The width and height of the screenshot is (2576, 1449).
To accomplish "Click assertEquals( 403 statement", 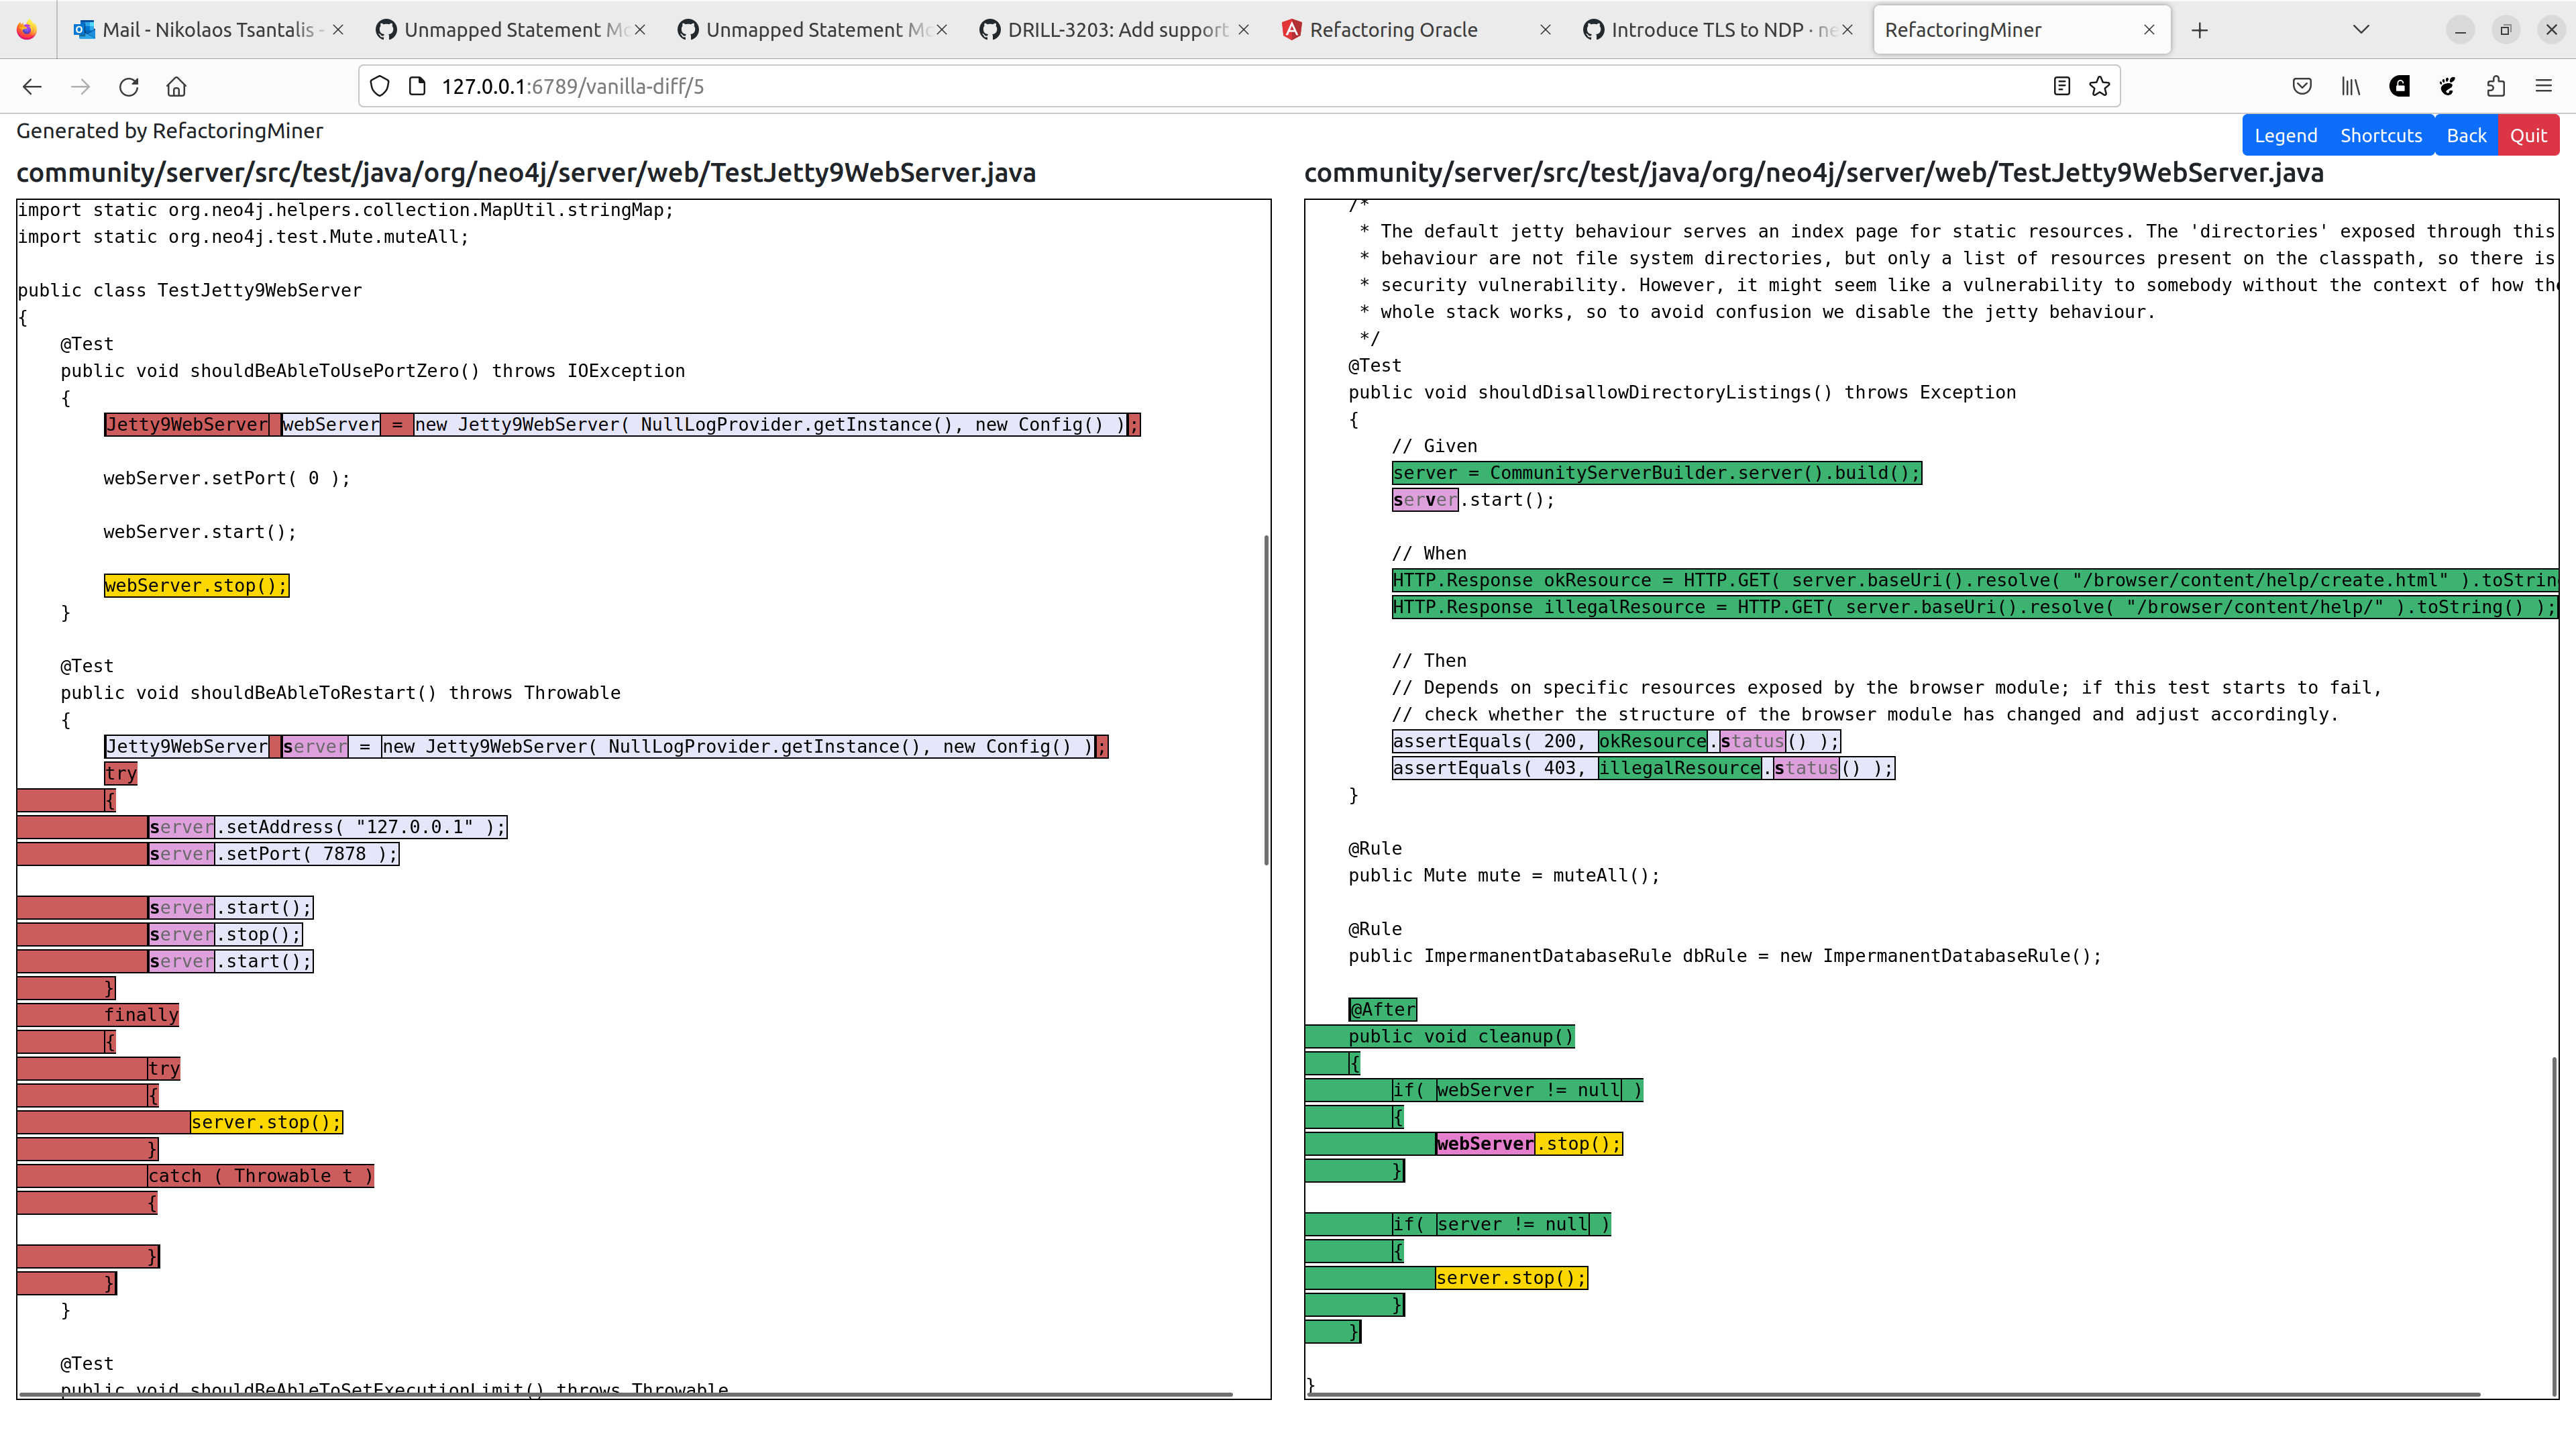I will tap(1643, 768).
